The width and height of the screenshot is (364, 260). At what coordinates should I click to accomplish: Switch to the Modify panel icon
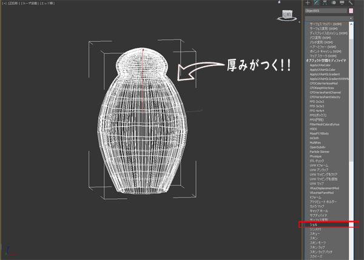[x=317, y=3]
